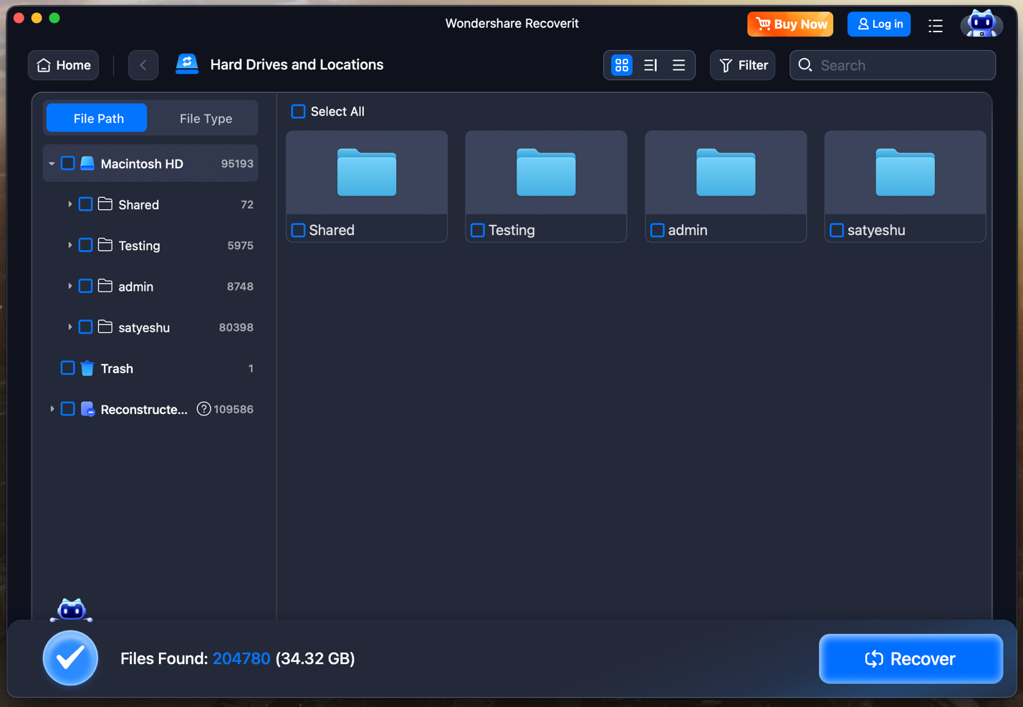Go back with the arrow button
Screen dimensions: 1023x707
[x=143, y=65]
